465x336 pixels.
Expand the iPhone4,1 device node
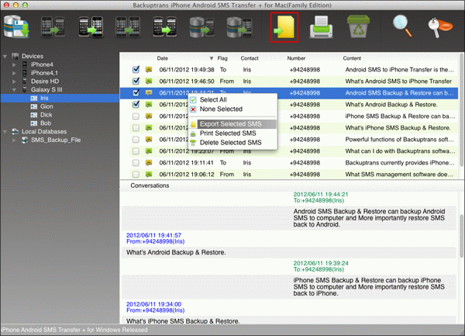tap(14, 73)
